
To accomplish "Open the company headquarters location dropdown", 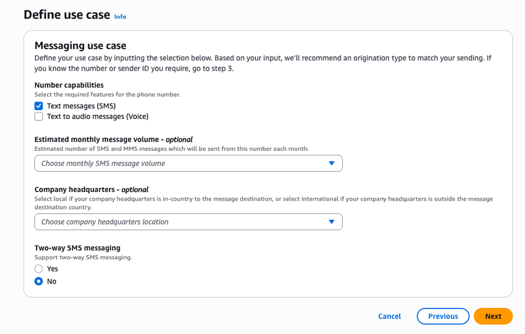I will 180,222.
